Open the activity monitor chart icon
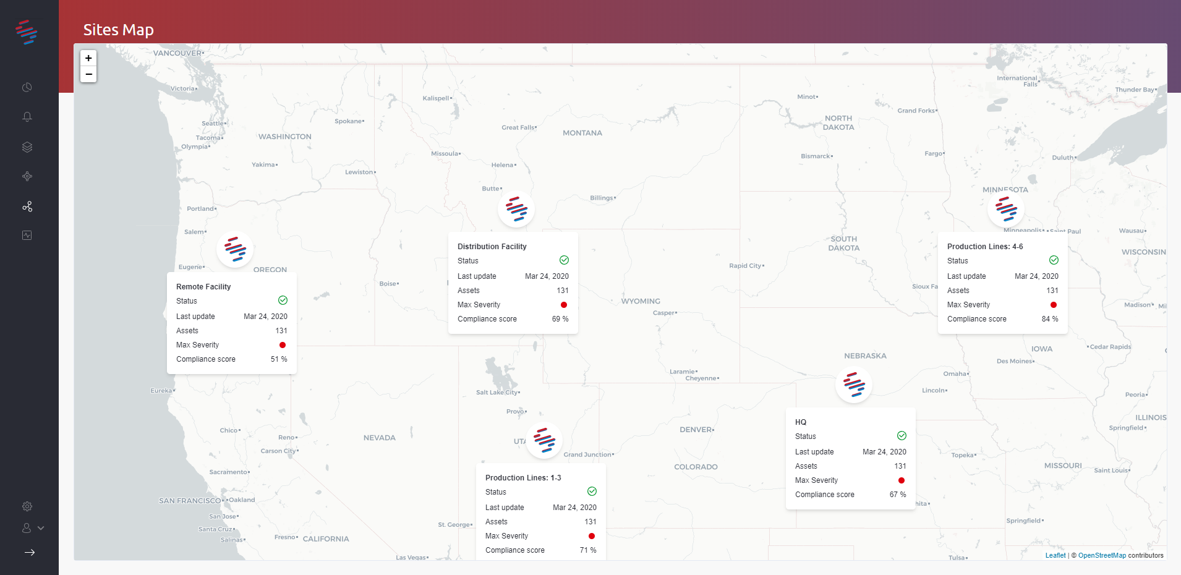Viewport: 1181px width, 575px height. pyautogui.click(x=27, y=235)
